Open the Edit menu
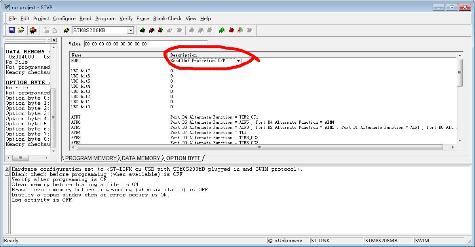Viewport: 475px width, 247px height. tap(25, 19)
